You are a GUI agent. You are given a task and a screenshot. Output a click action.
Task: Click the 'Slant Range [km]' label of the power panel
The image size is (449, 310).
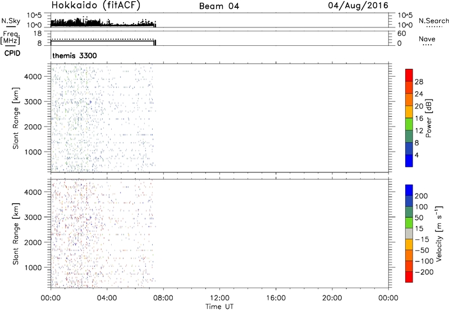[x=16, y=118]
